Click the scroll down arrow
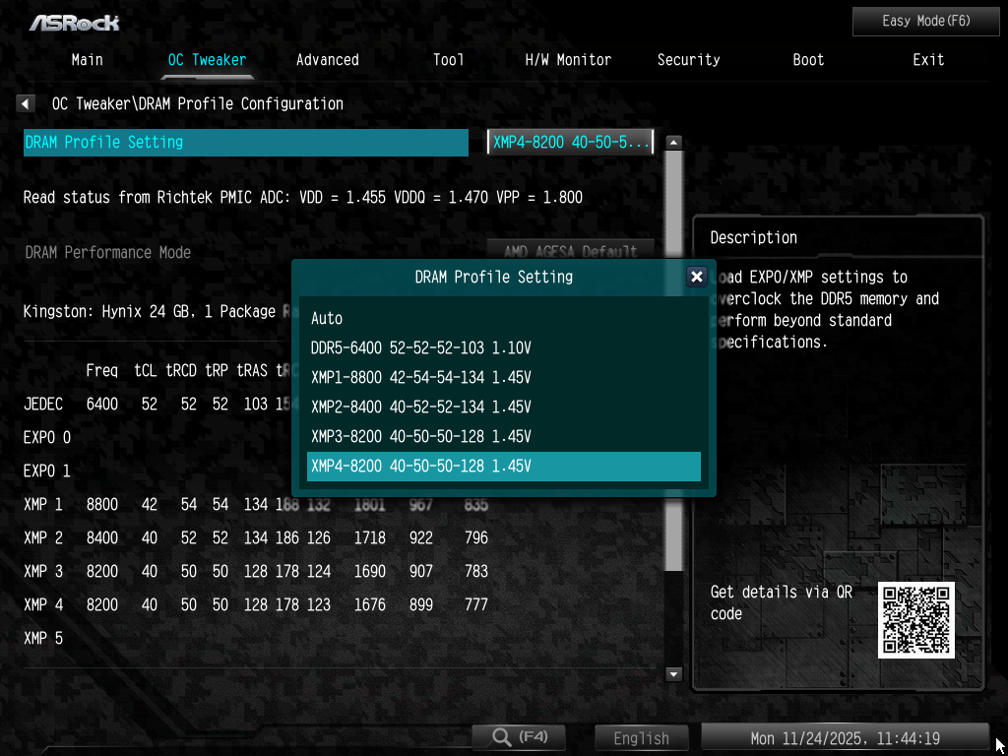The width and height of the screenshot is (1008, 756). tap(673, 674)
